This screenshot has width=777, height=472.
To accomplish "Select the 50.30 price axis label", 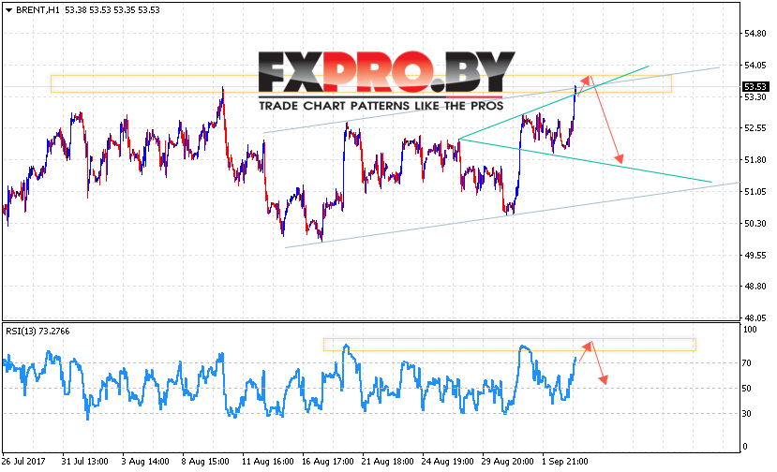I will pos(755,224).
